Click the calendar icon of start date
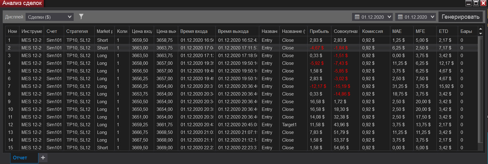The height and width of the screenshot is (164, 488). (357, 17)
